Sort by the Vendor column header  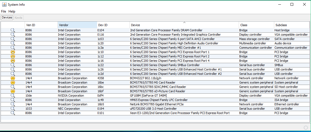[77, 25]
